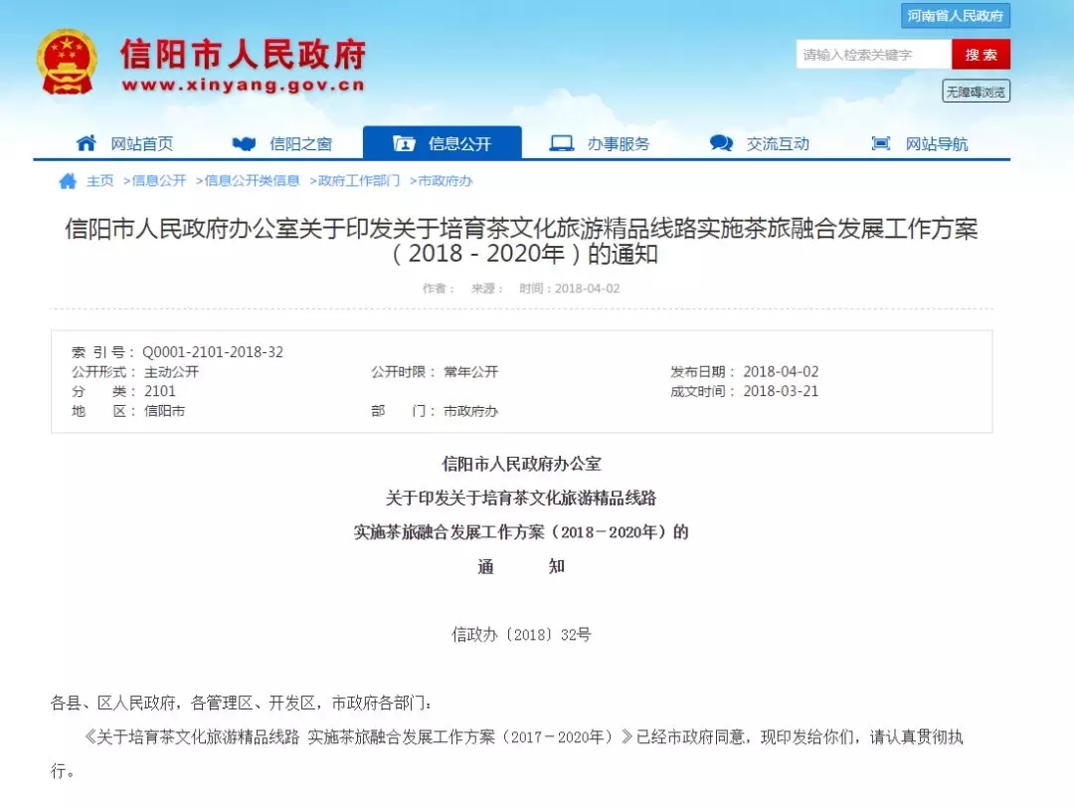
Task: Click the national emblem logo
Action: point(68,62)
